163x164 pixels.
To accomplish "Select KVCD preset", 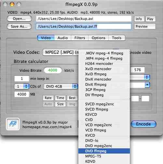I will click(x=104, y=135).
